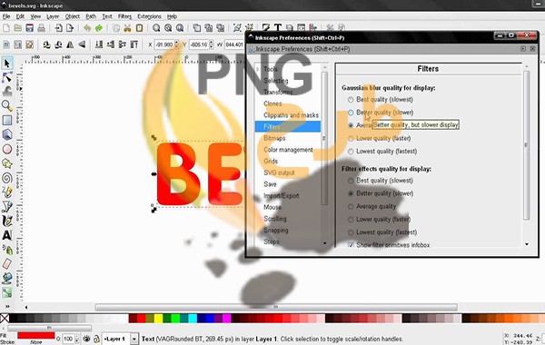
Task: Choose Filter effects Lower quality (faster)
Action: point(351,220)
